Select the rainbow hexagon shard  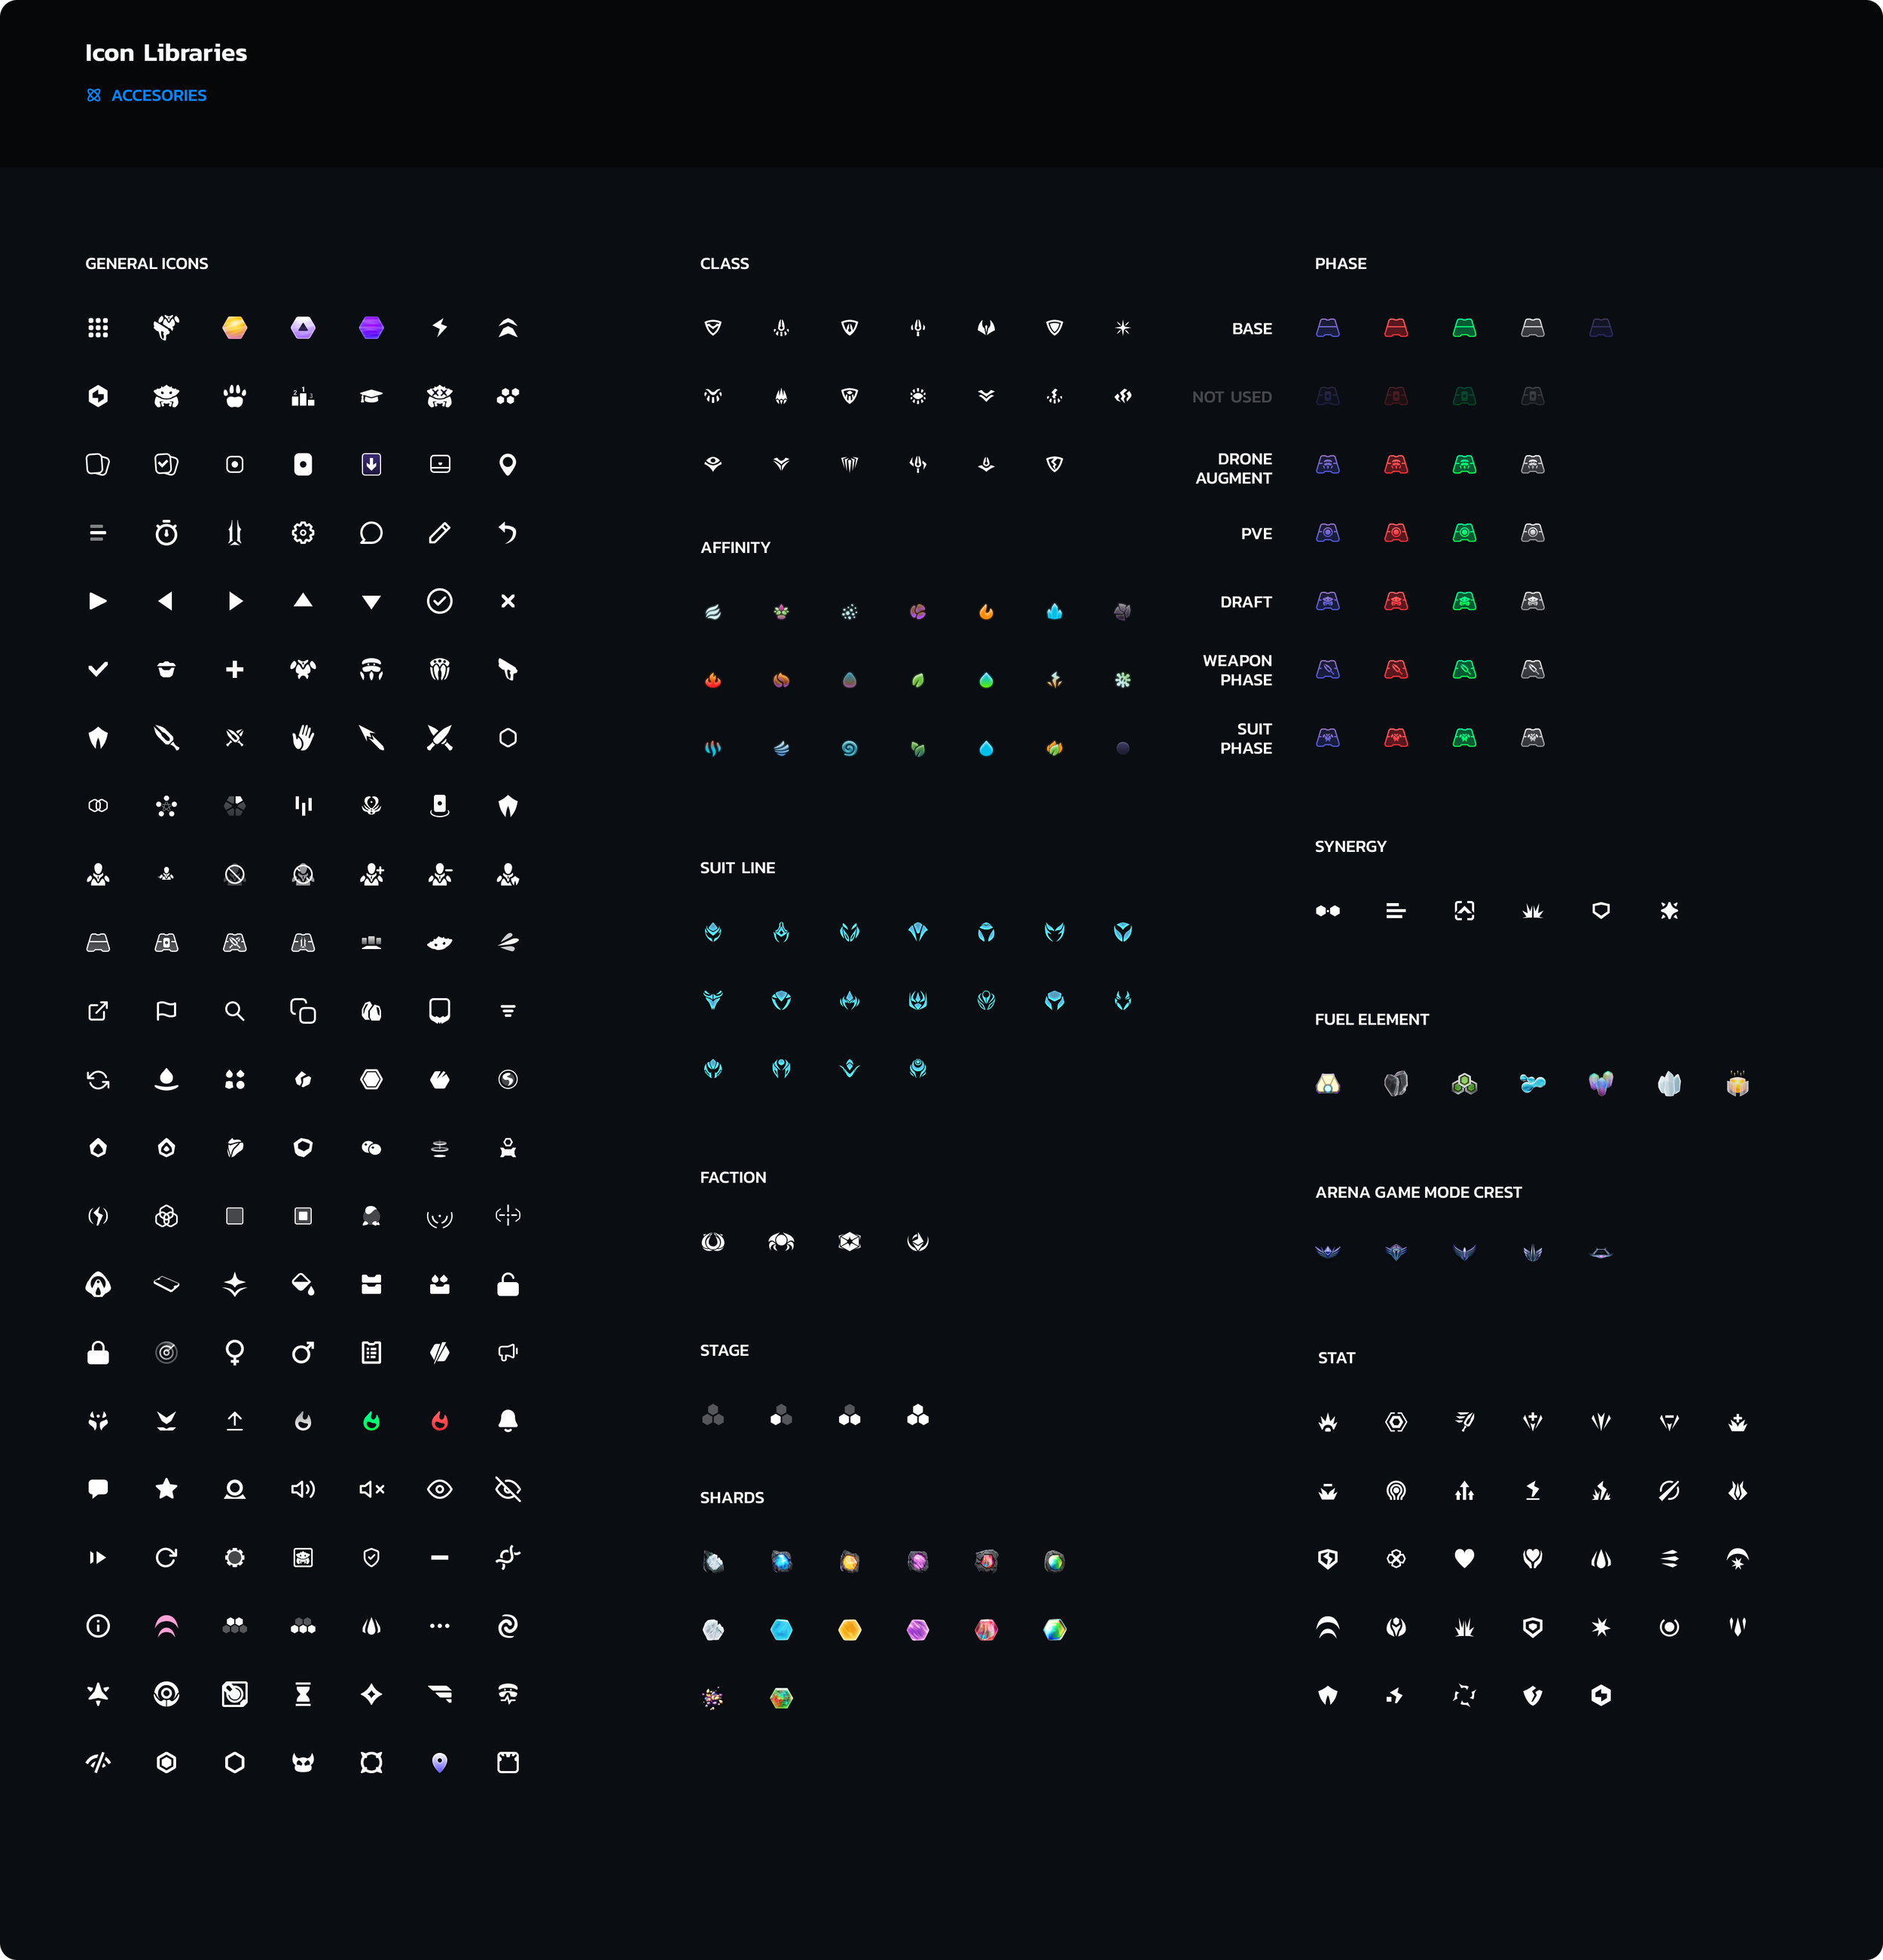[x=1055, y=1630]
